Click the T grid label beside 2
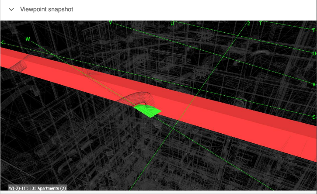The image size is (317, 194). (260, 24)
